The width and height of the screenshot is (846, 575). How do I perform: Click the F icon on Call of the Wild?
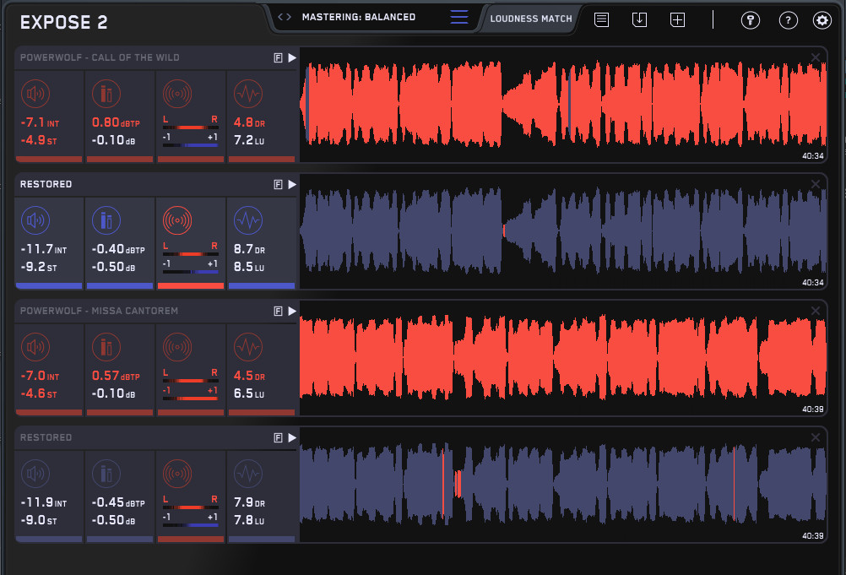pyautogui.click(x=279, y=57)
